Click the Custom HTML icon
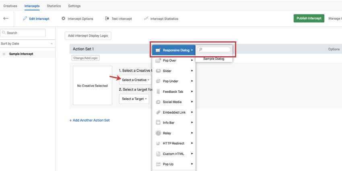This screenshot has height=171, width=342. (158, 154)
